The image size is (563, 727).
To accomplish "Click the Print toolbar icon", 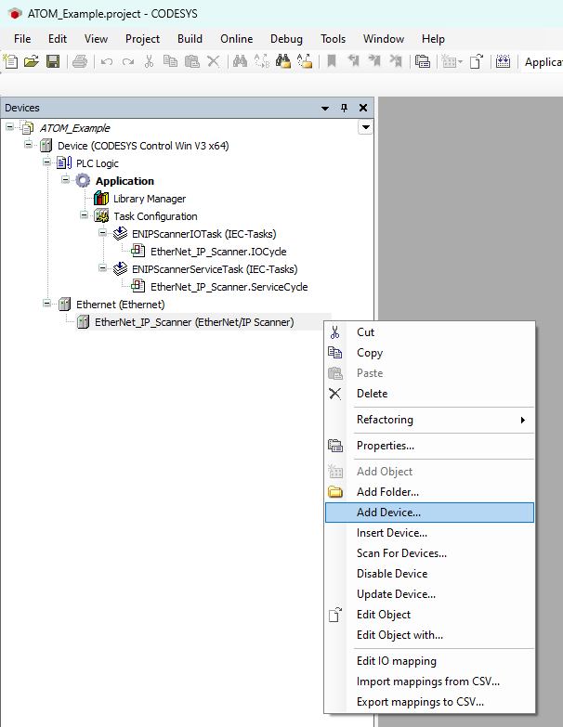I will click(x=80, y=61).
